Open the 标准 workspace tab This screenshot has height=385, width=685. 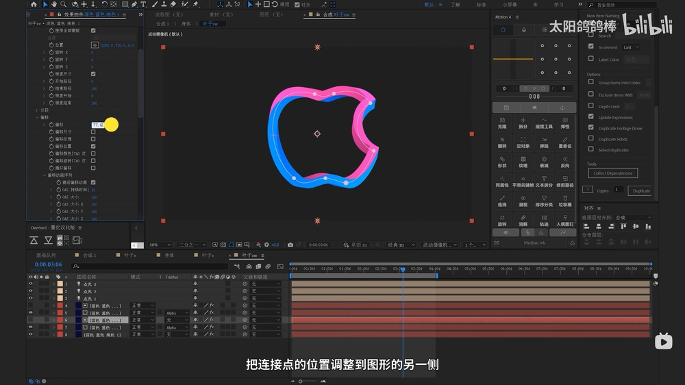click(x=481, y=5)
